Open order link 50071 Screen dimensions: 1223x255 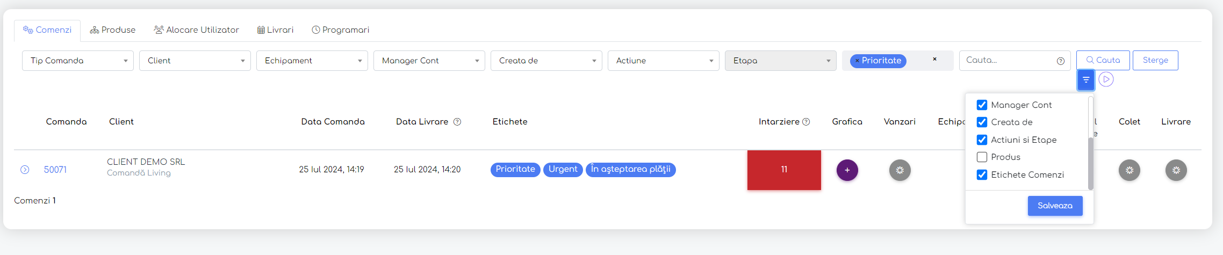(55, 170)
